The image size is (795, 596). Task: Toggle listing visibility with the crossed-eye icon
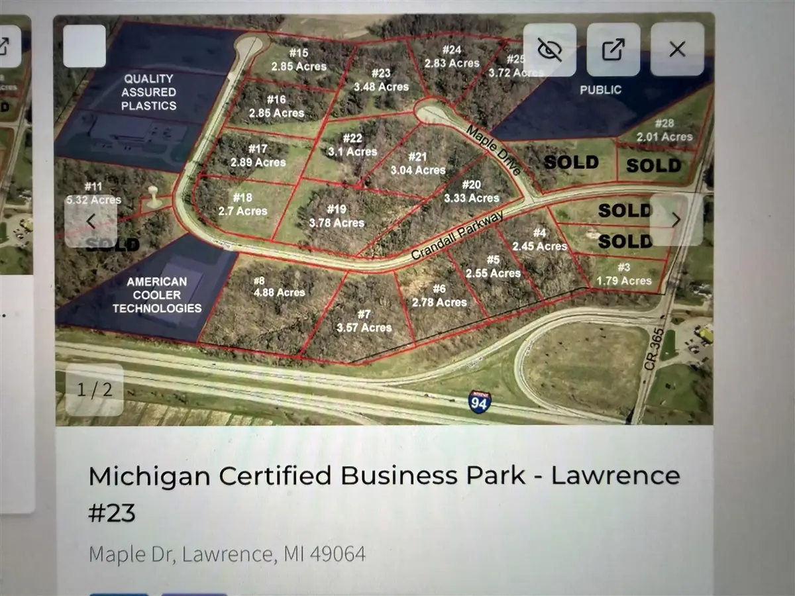click(x=550, y=49)
